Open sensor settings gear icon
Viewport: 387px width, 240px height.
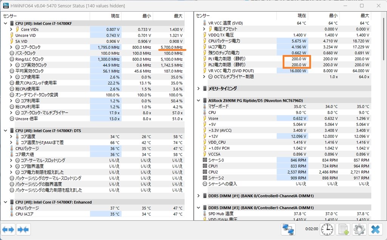point(359,229)
